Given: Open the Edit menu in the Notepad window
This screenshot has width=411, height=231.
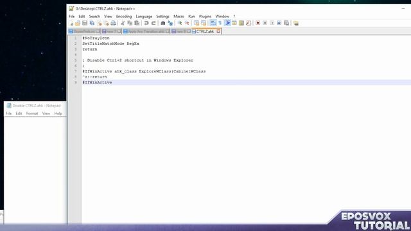Looking at the screenshot, I should tap(19, 114).
